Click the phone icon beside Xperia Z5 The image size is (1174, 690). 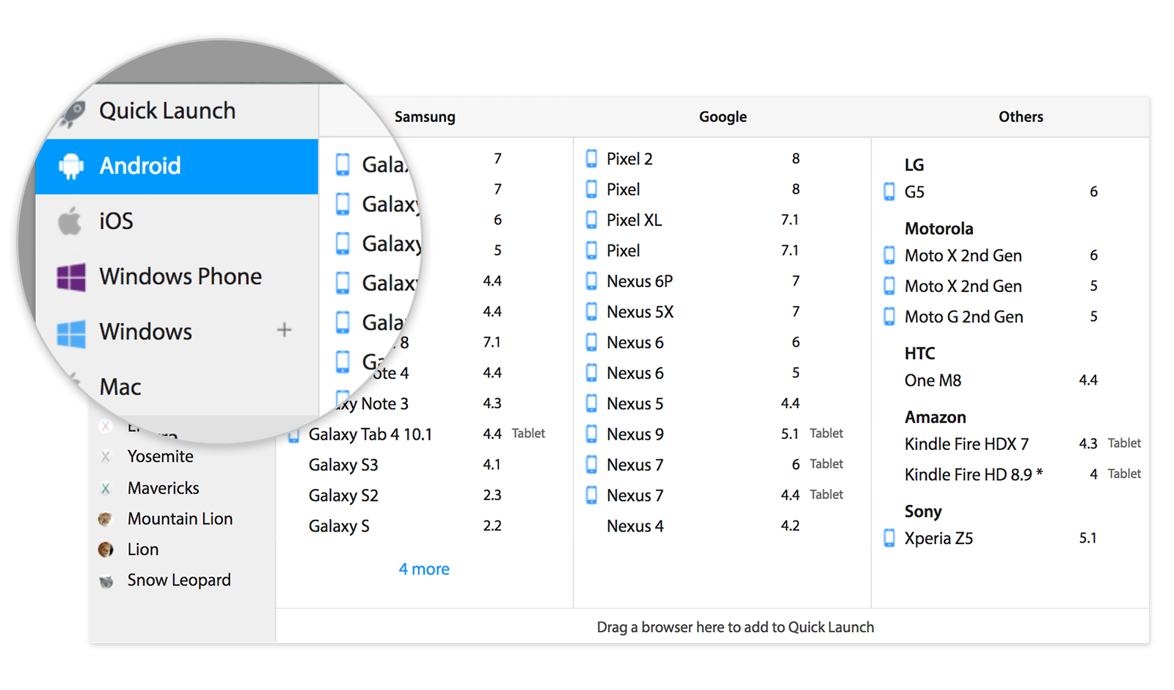click(x=889, y=538)
